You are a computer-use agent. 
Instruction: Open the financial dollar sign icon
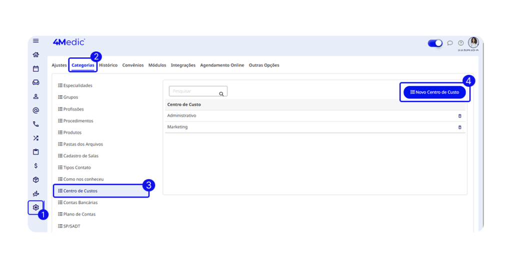coord(35,166)
